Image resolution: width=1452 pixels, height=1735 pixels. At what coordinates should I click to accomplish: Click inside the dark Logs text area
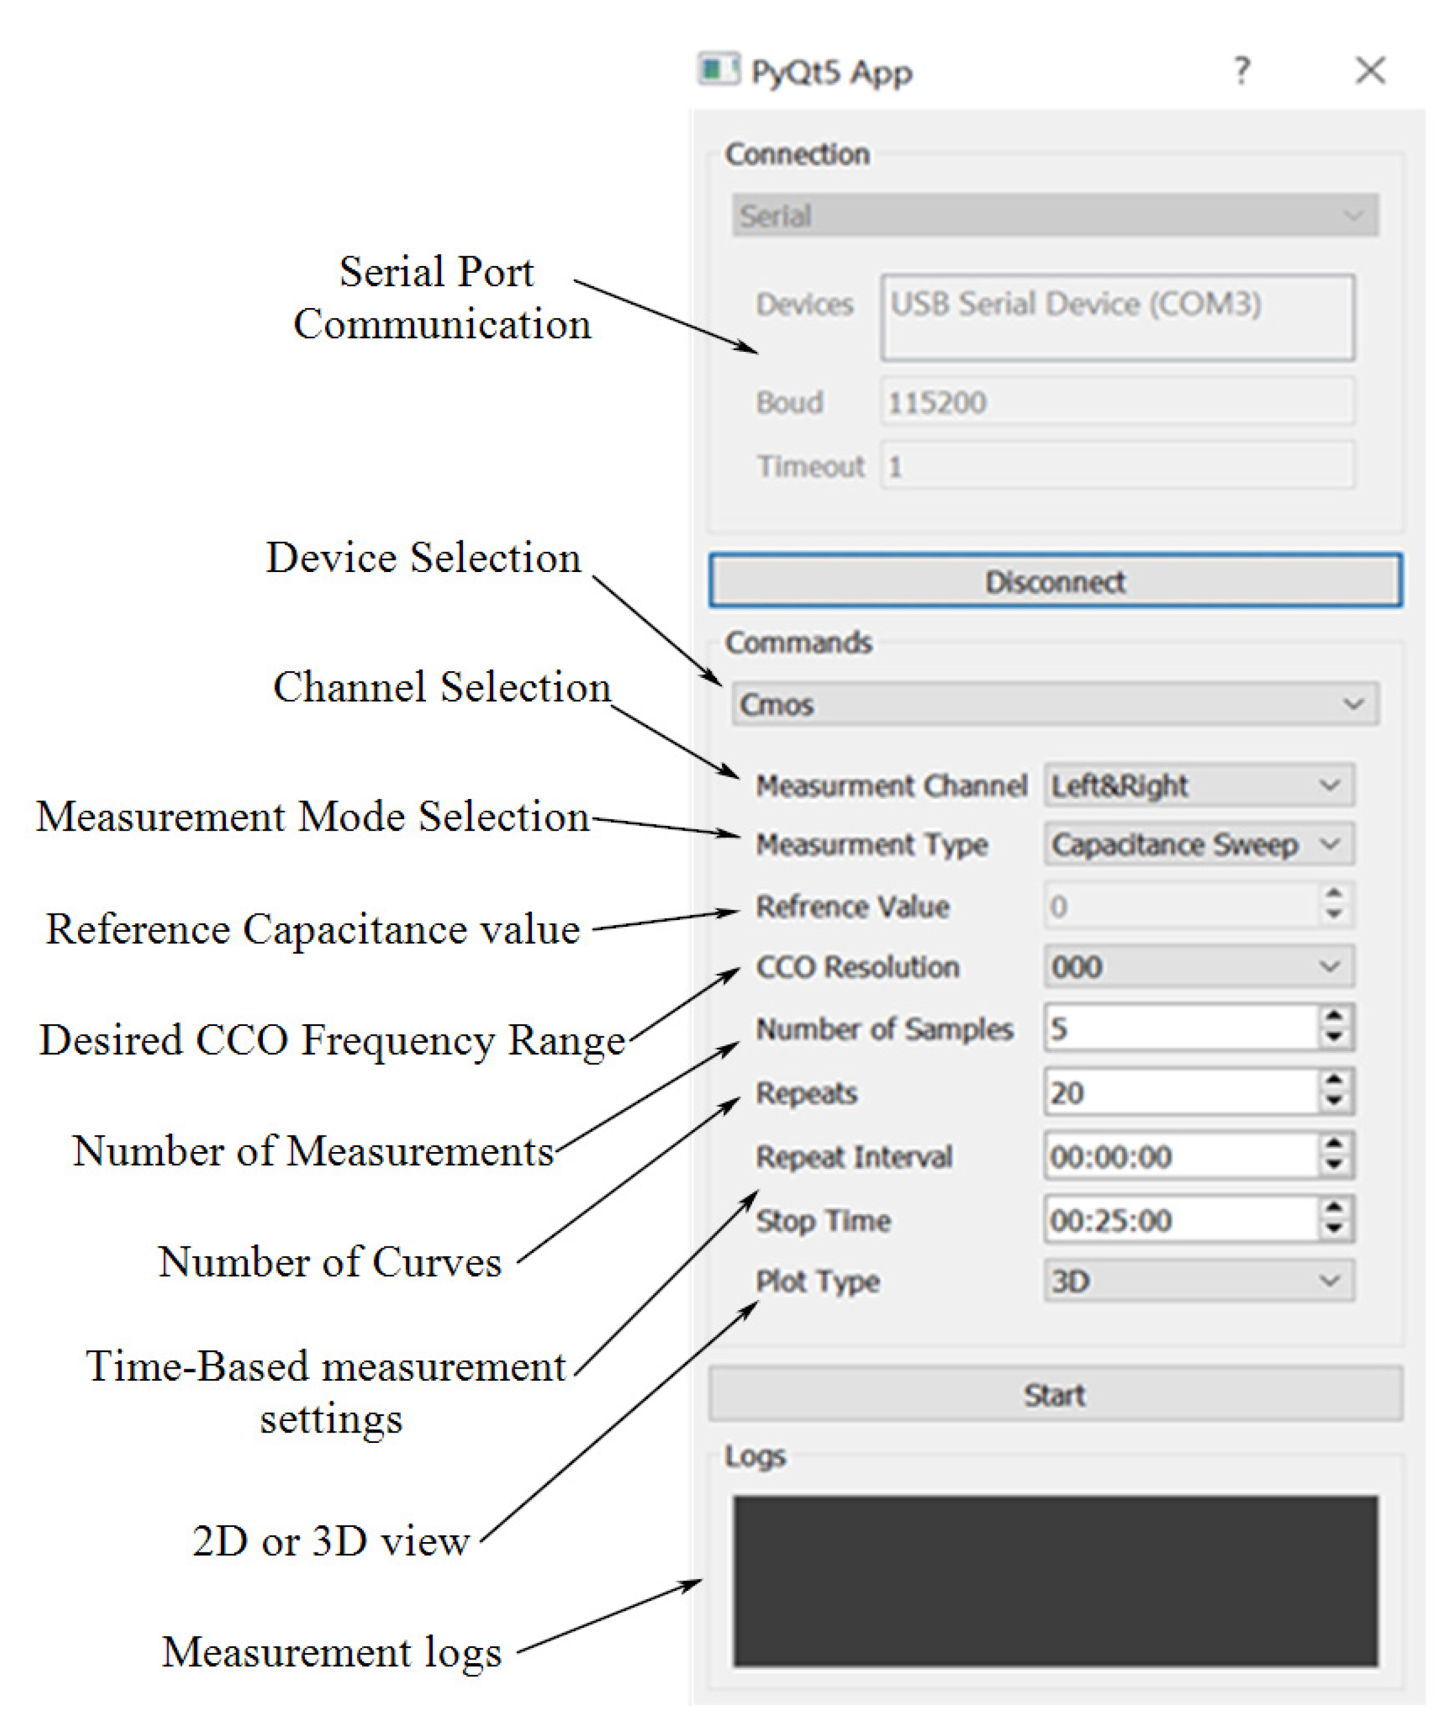coord(1055,1580)
